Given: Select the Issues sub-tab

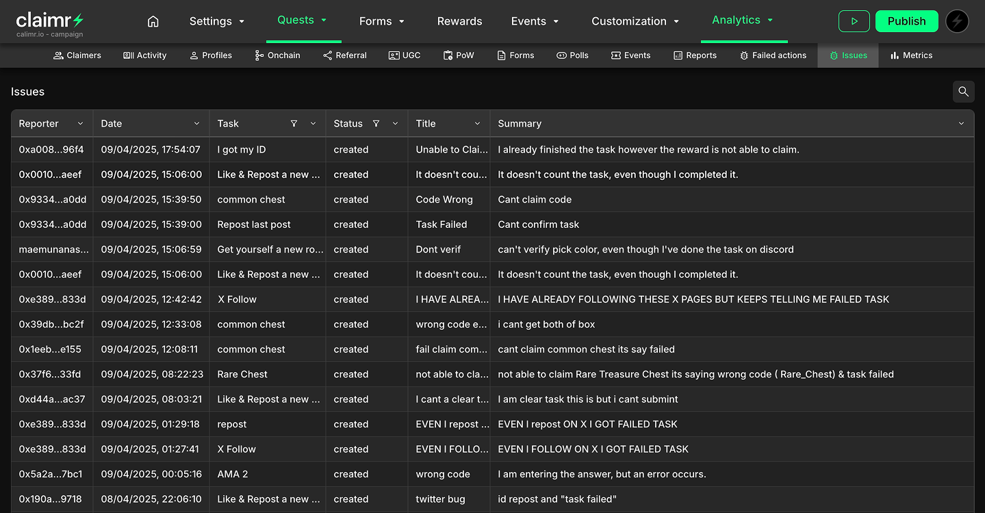Looking at the screenshot, I should click(x=848, y=55).
